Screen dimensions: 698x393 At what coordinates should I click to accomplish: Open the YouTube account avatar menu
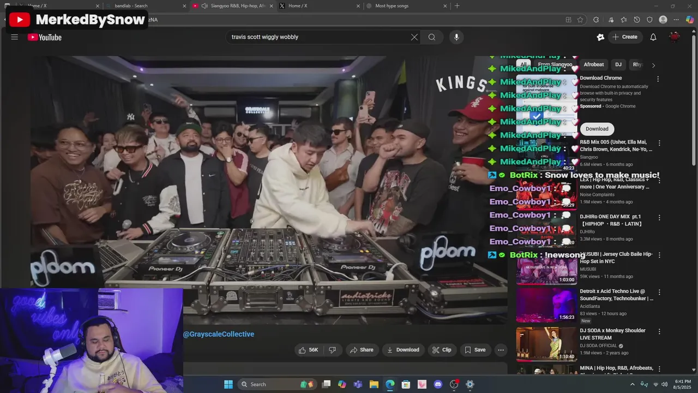pos(675,37)
